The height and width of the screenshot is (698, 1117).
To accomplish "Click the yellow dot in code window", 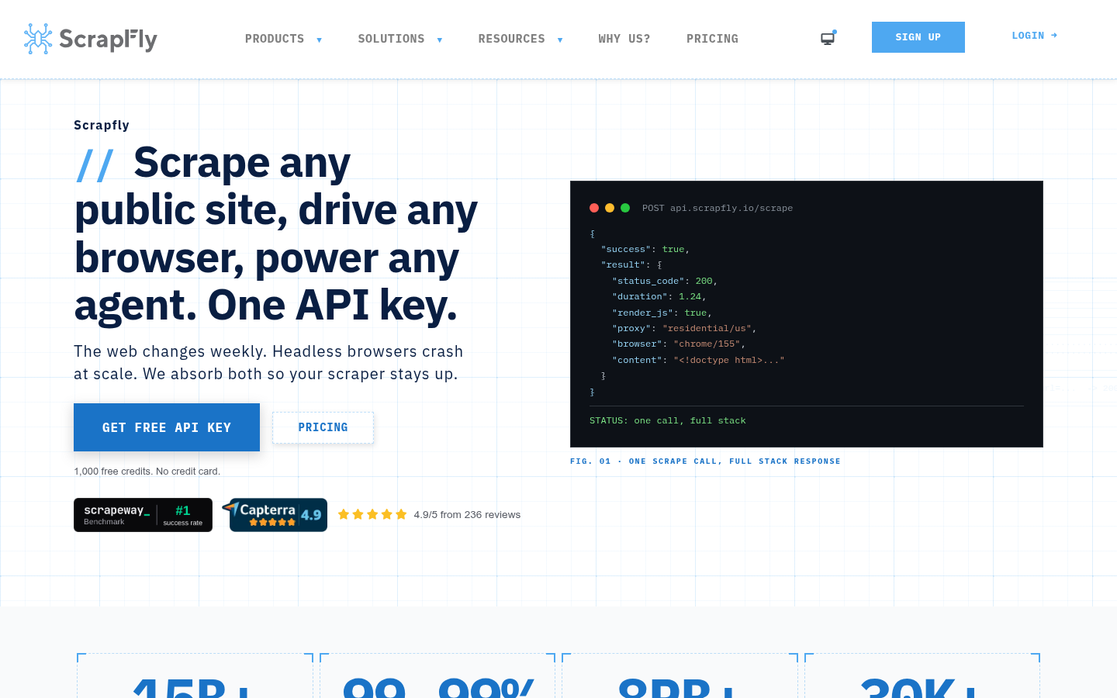I will point(610,208).
